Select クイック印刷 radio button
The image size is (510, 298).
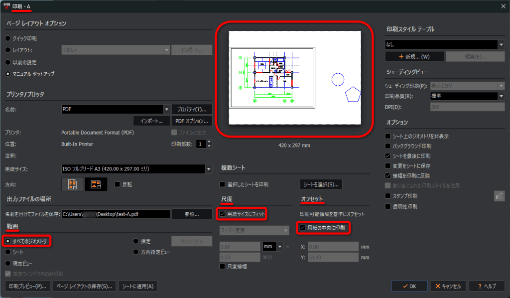click(8, 38)
